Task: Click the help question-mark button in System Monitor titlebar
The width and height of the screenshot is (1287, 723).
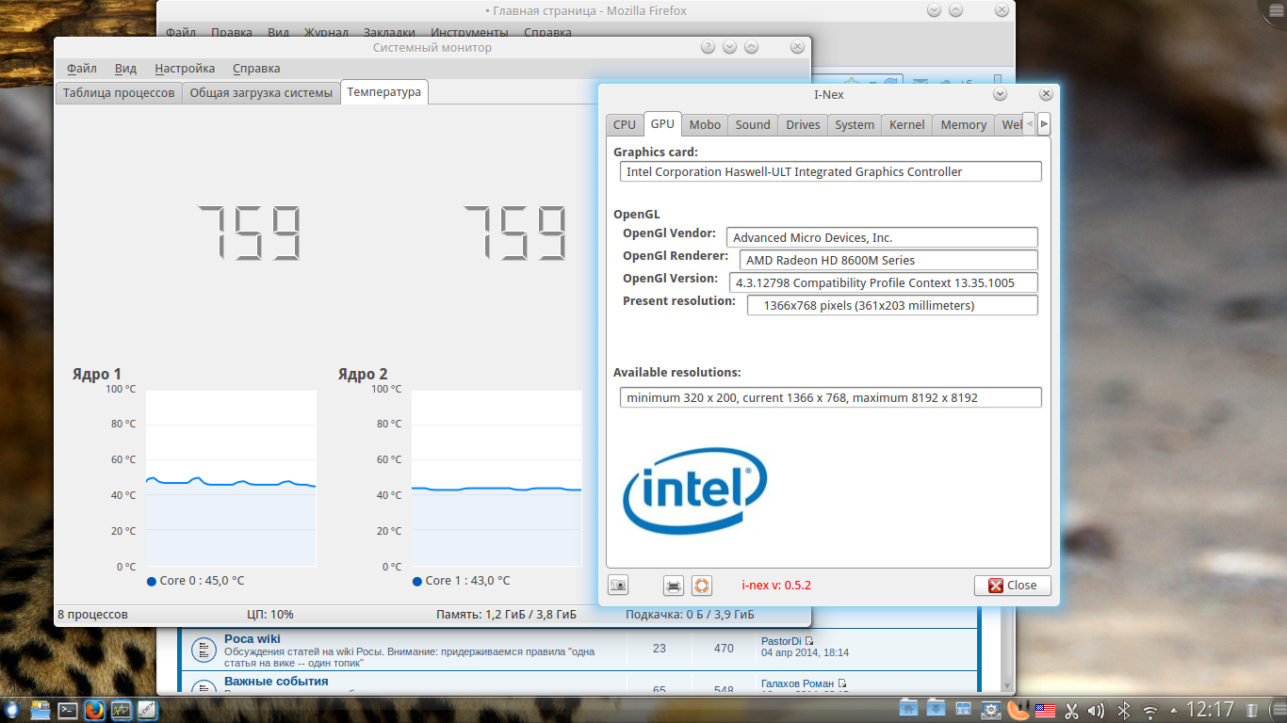Action: click(x=708, y=47)
